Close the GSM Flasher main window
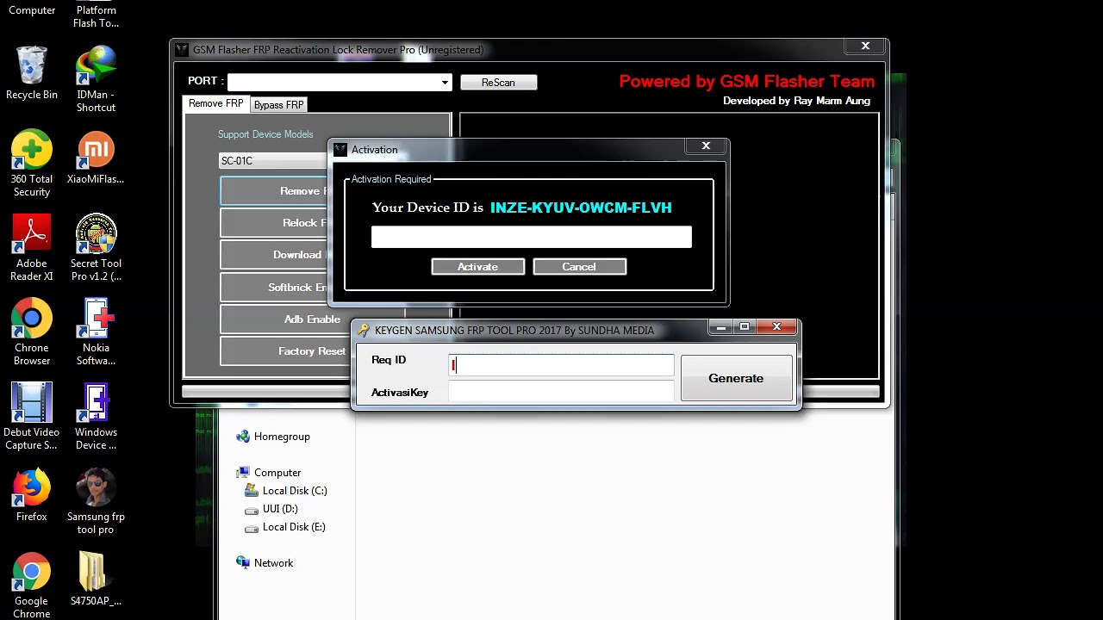 (865, 46)
